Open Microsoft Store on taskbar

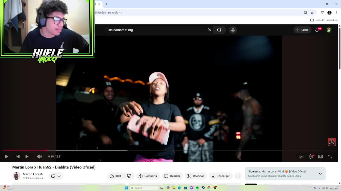click(x=185, y=188)
